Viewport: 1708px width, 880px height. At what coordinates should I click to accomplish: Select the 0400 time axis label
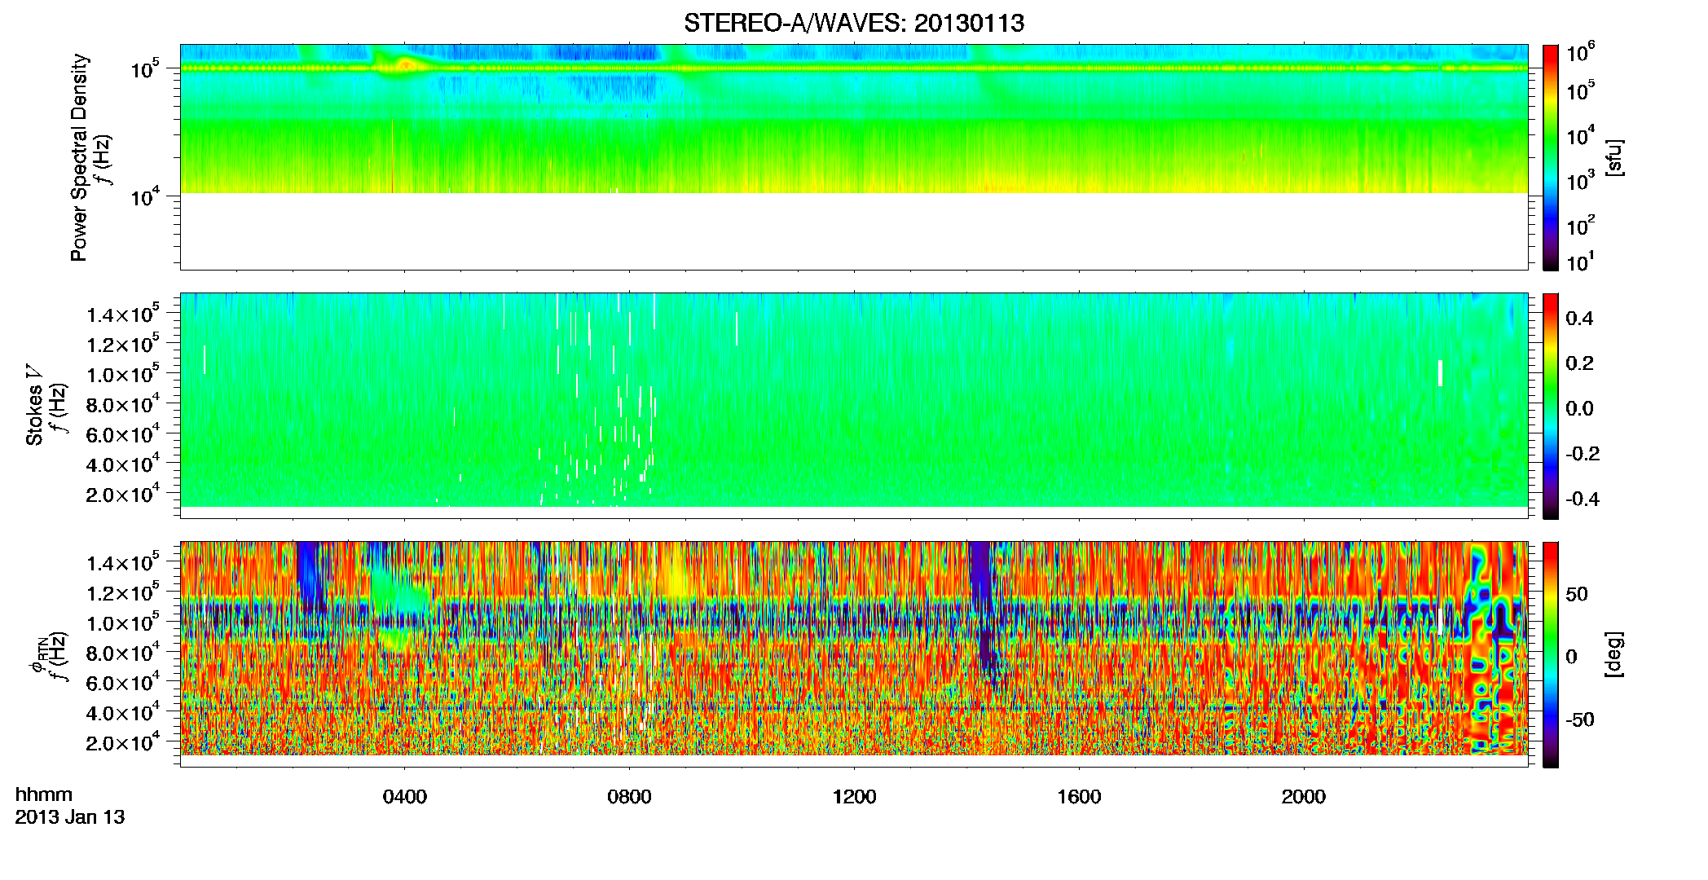pos(405,797)
